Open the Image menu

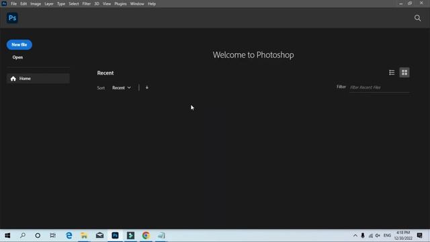36,4
